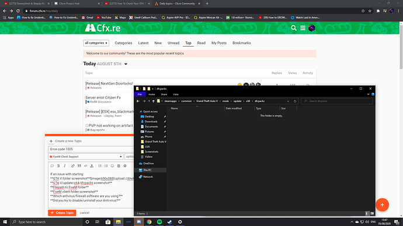Screen dimensions: 403x226
Task: Open the Cfx.re forum search icon
Action: (294, 28)
